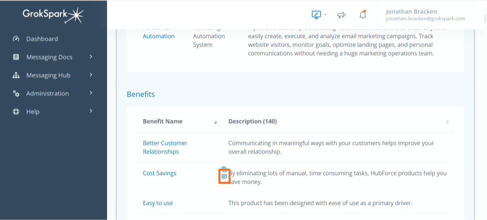Expand the Administration chevron
487x220 pixels.
[91, 93]
